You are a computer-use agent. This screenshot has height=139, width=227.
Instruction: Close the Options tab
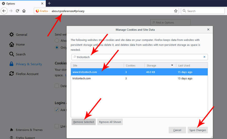42,4
